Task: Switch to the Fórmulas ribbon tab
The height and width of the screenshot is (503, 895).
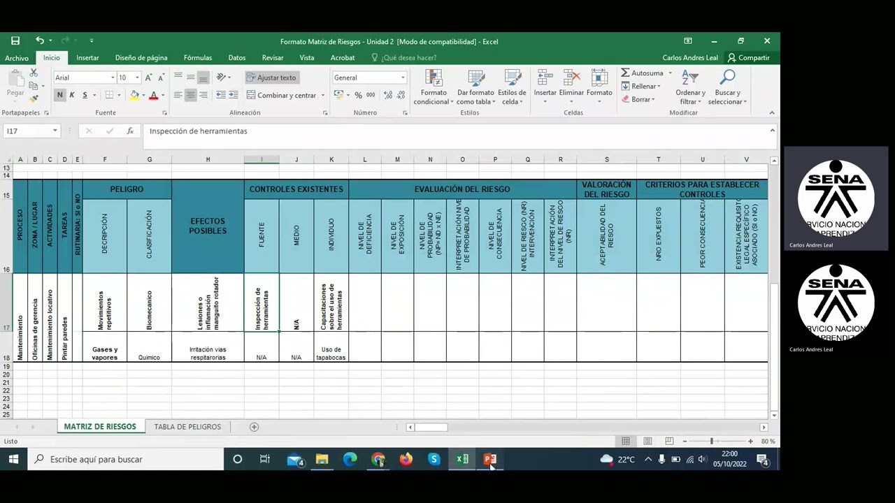Action: 198,58
